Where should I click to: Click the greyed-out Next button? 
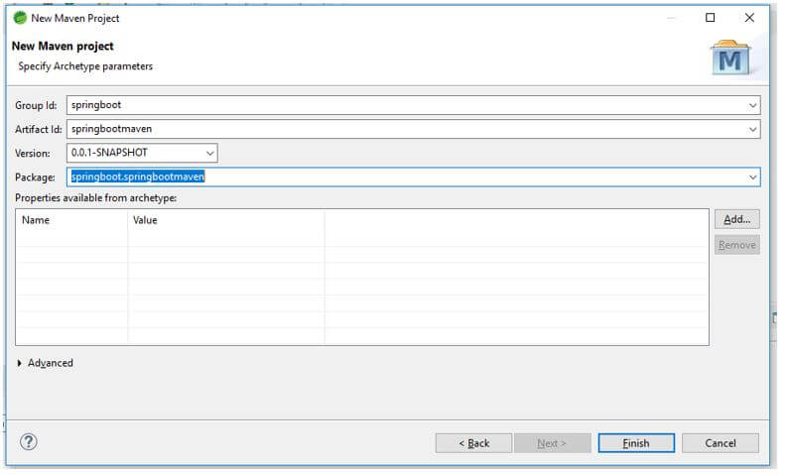point(552,443)
